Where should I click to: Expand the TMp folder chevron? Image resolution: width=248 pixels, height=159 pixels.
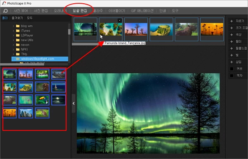13,54
